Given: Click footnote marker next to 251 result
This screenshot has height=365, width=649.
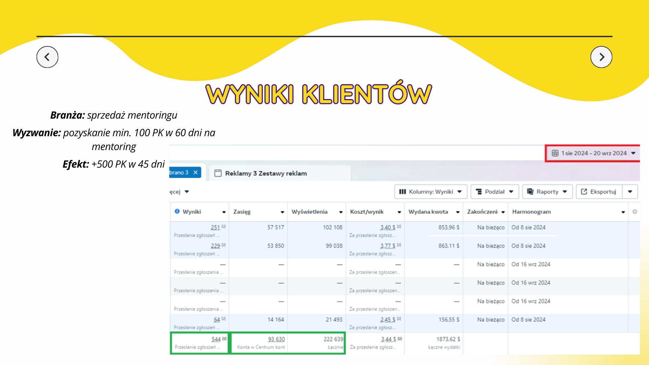Looking at the screenshot, I should point(224,226).
